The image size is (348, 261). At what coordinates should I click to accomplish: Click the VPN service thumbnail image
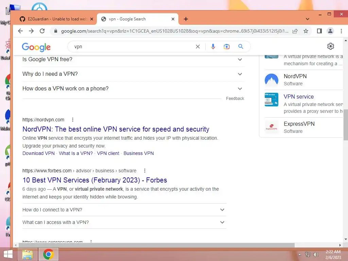coord(272,100)
